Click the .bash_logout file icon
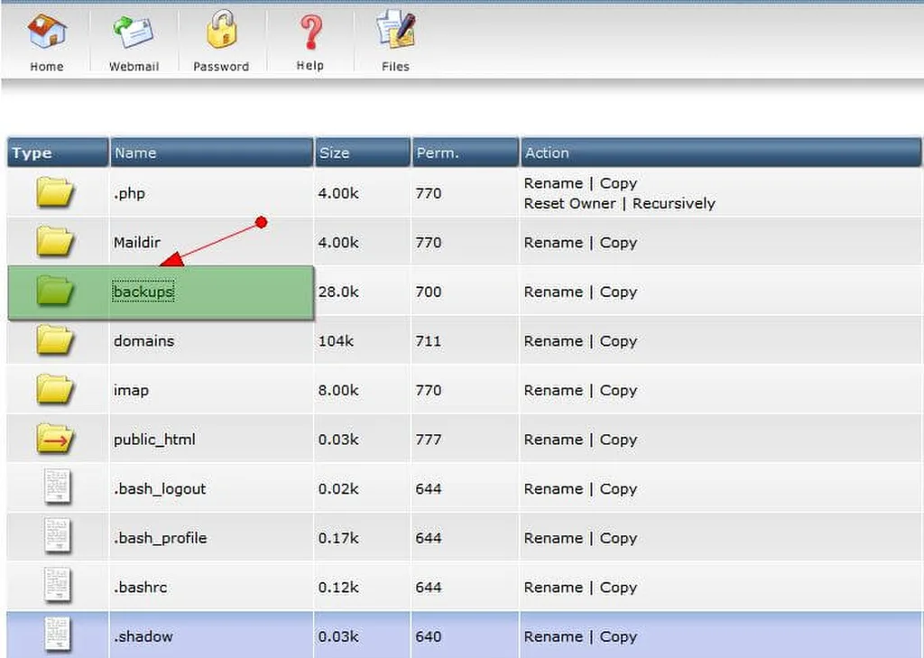The width and height of the screenshot is (924, 658). click(58, 487)
